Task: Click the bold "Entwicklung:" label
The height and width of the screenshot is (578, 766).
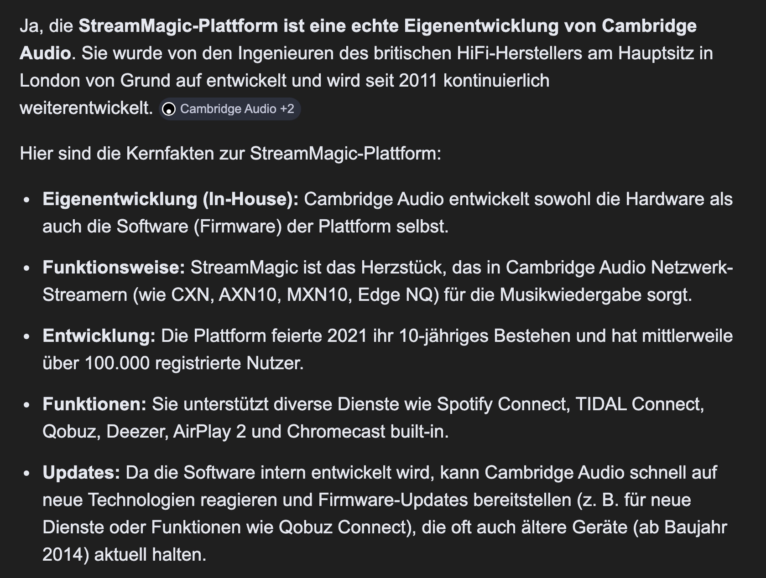Action: [x=99, y=336]
